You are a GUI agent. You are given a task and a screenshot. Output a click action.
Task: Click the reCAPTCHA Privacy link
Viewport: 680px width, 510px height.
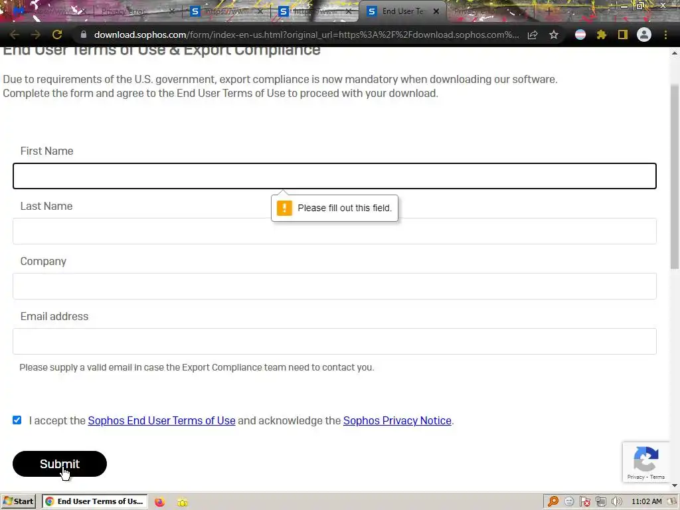click(x=636, y=477)
